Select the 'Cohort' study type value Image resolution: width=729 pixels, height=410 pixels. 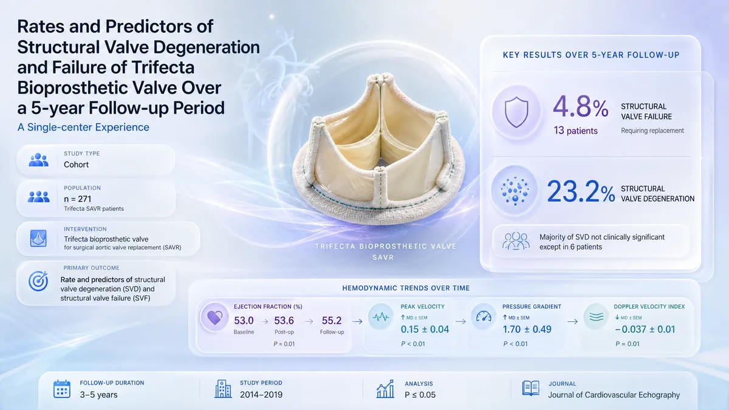click(x=77, y=164)
